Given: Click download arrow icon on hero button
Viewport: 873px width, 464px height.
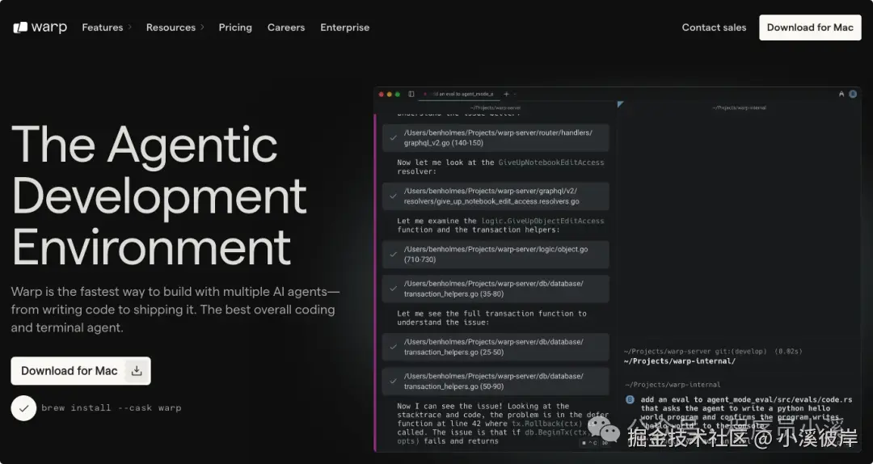Looking at the screenshot, I should (x=137, y=371).
